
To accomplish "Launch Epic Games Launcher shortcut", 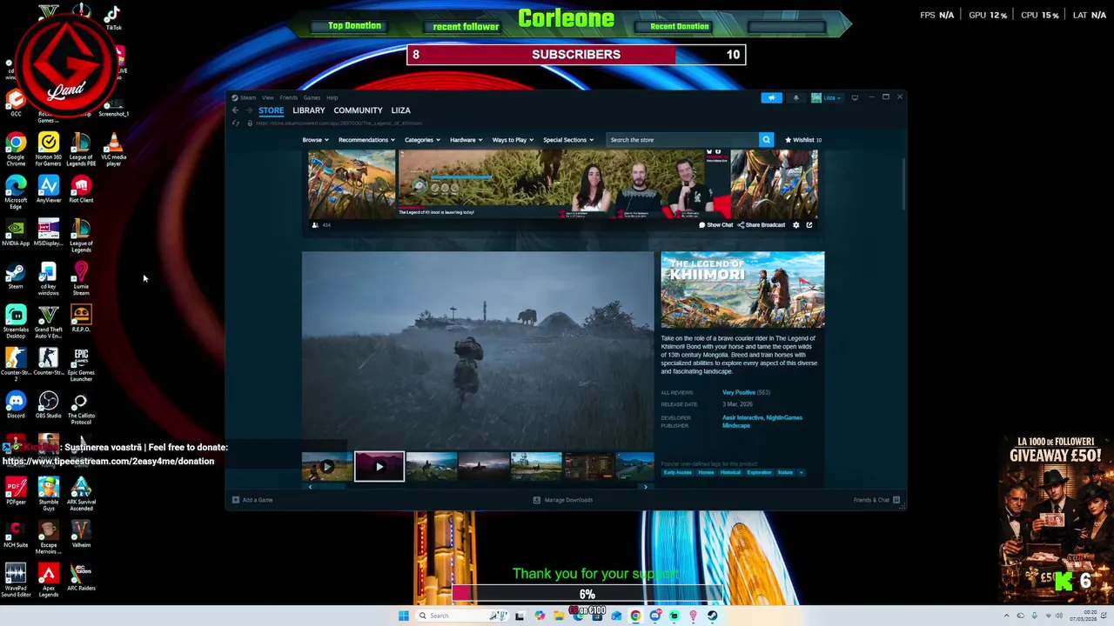I will point(81,364).
